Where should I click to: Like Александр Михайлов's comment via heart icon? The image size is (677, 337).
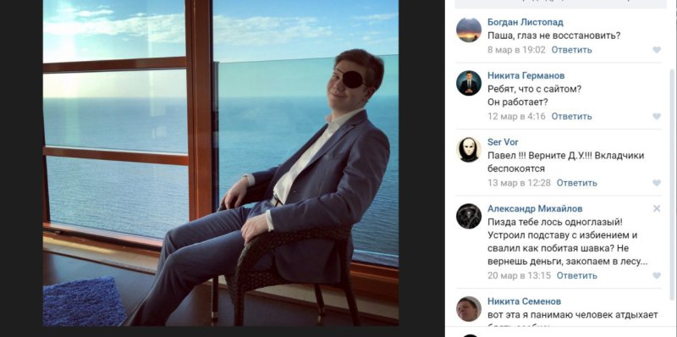[657, 276]
